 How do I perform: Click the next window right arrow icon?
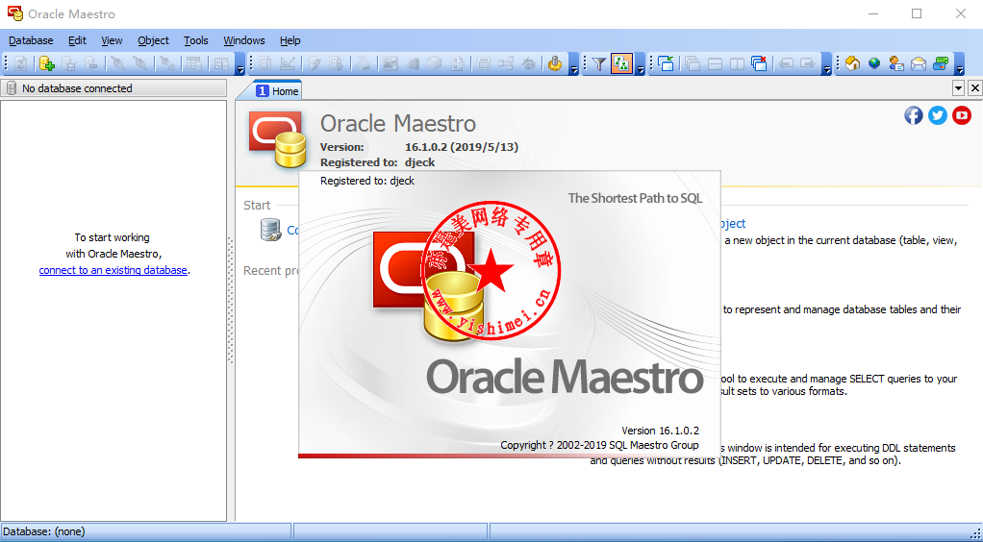pos(808,63)
